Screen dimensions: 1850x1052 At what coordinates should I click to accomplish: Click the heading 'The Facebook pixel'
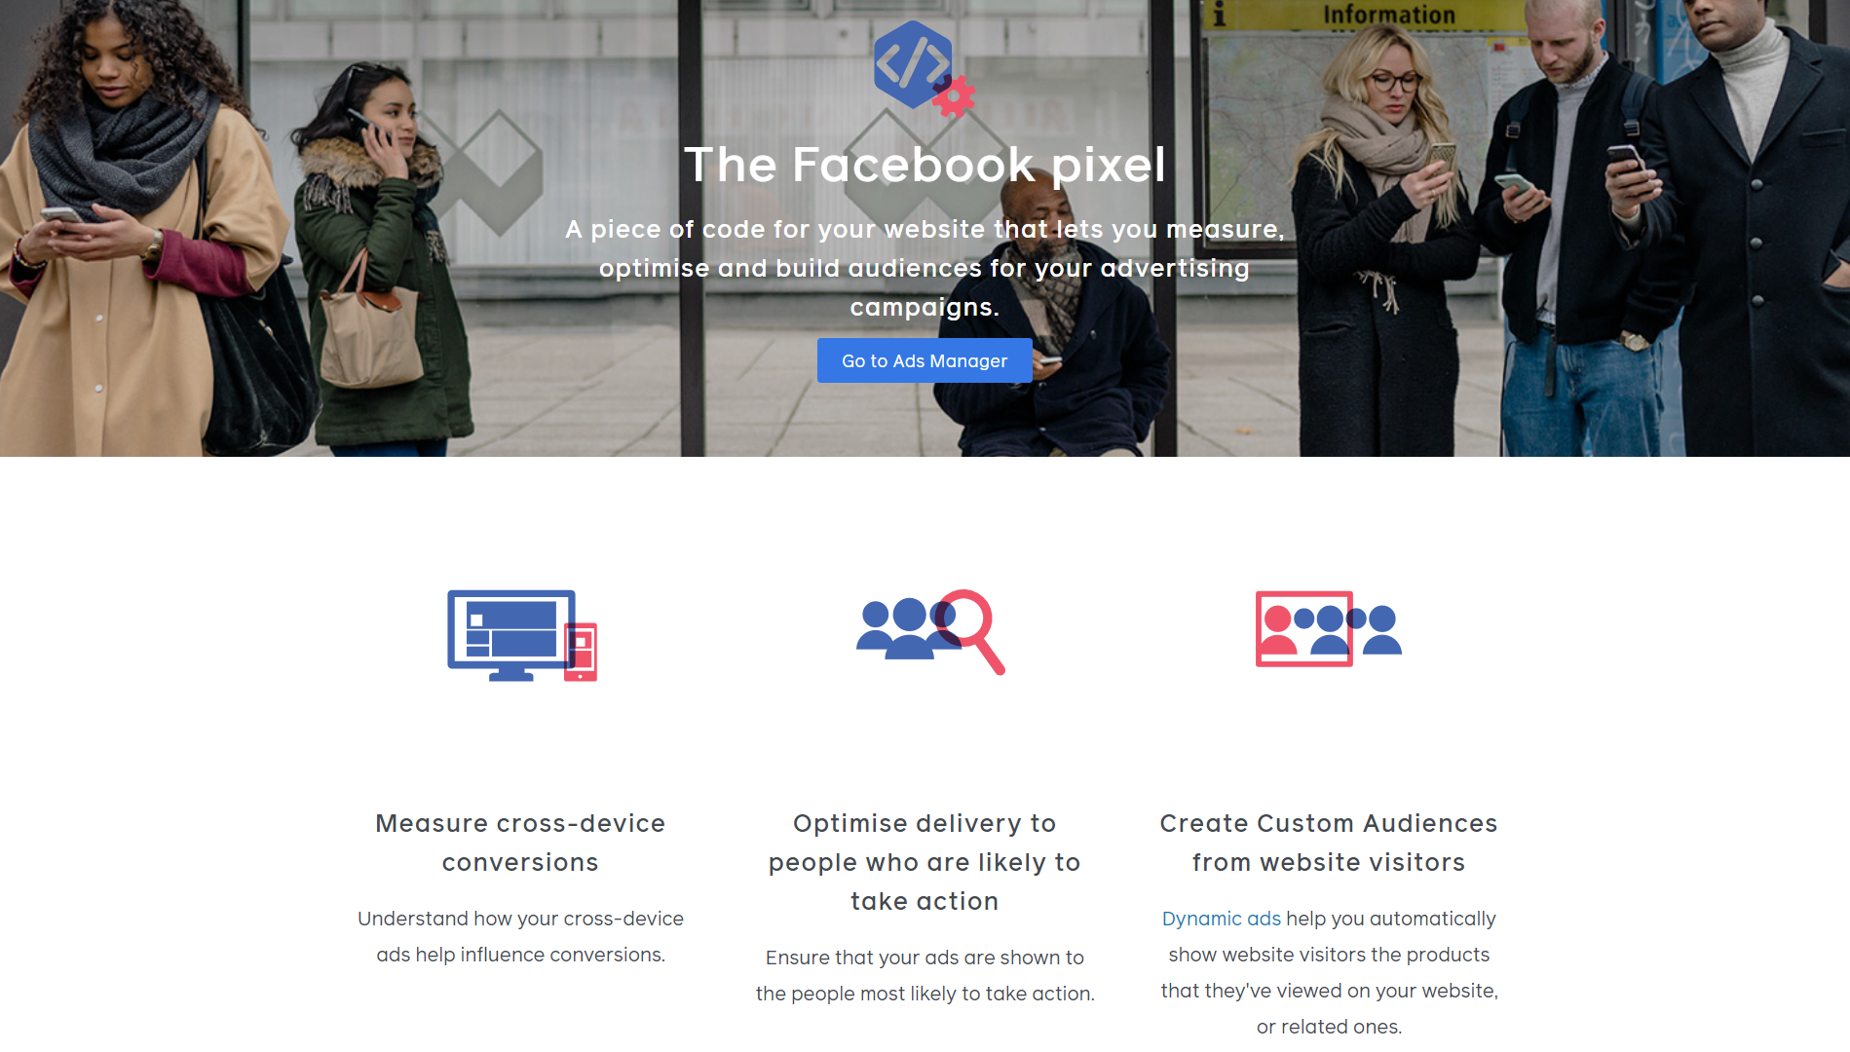point(925,164)
